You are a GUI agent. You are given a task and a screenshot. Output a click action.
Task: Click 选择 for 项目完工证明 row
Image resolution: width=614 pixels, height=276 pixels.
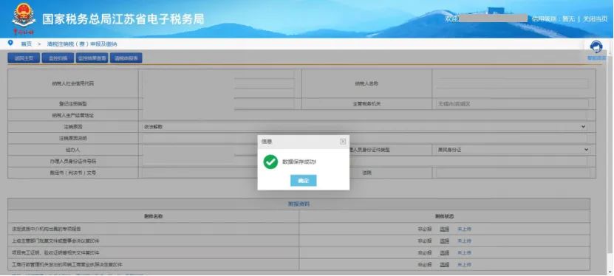pos(444,253)
